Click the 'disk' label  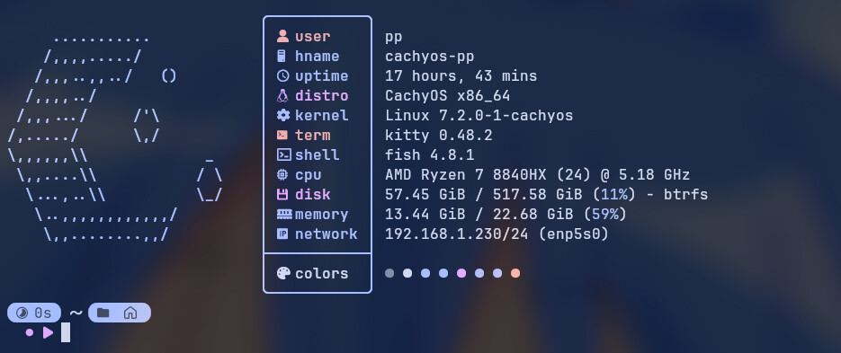(313, 194)
